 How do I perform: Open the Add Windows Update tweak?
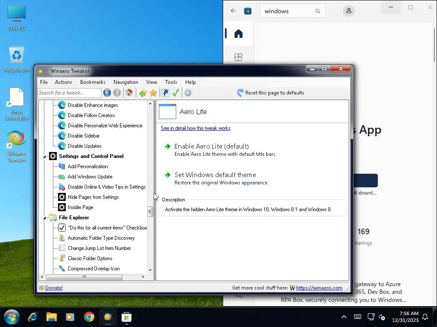[90, 177]
